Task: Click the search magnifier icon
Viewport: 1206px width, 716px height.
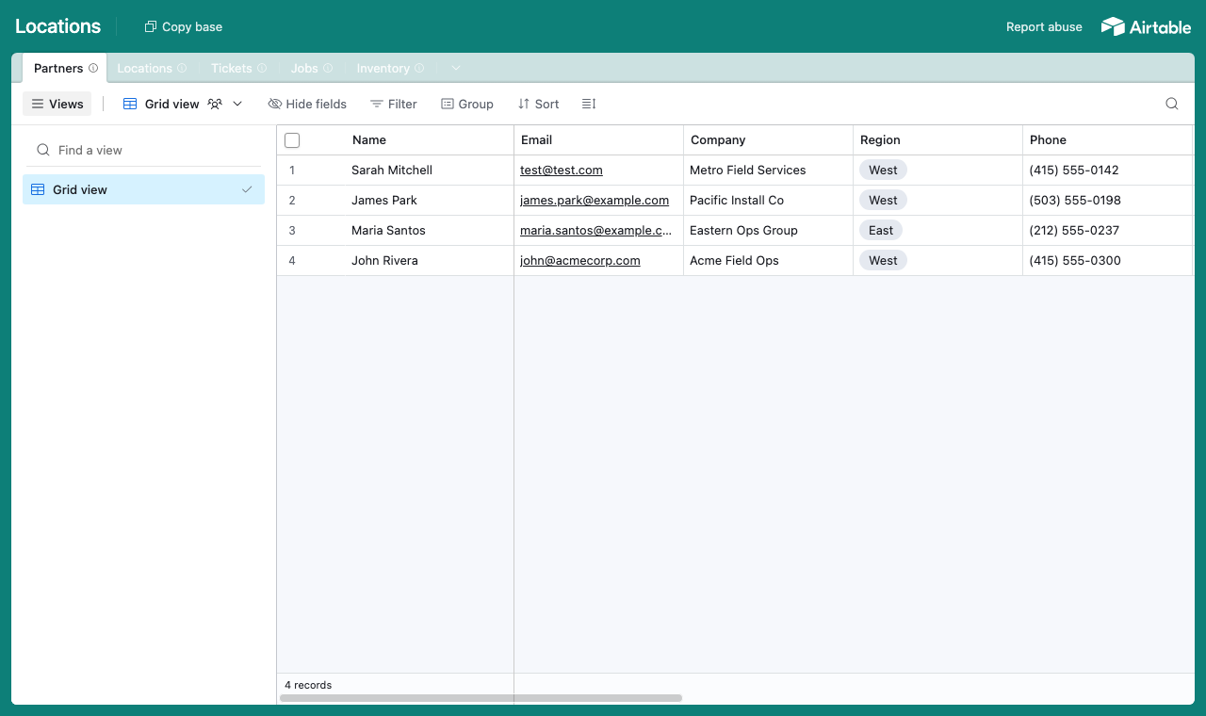Action: point(1172,104)
